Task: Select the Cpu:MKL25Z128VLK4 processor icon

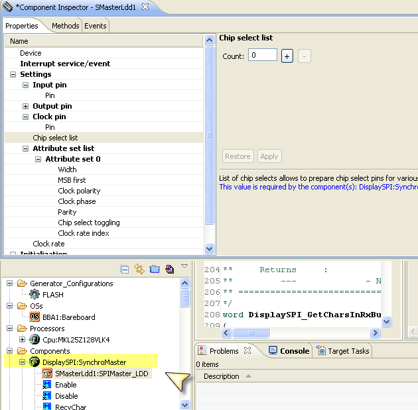Action: tap(35, 340)
